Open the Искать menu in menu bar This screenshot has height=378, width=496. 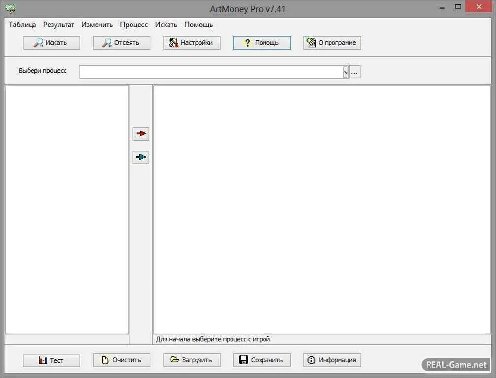click(166, 25)
